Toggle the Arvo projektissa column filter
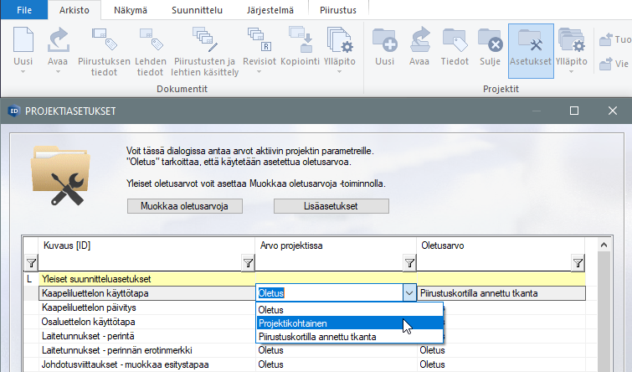The height and width of the screenshot is (372, 632). (409, 264)
